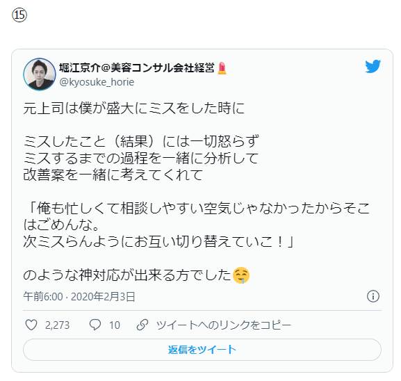Click the circled number 15 marker
The height and width of the screenshot is (381, 401).
19,15
